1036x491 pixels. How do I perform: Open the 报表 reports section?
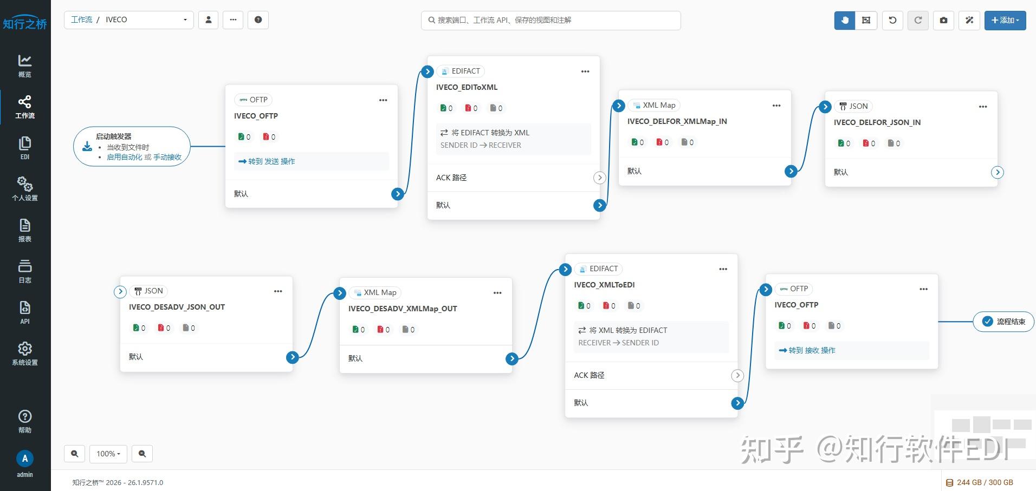click(25, 231)
